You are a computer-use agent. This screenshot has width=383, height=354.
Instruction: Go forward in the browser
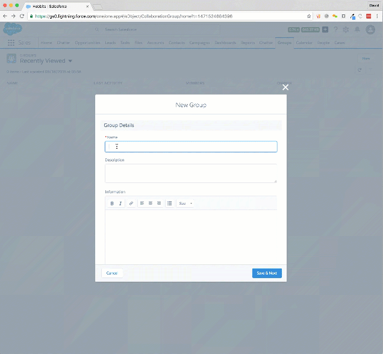[13, 16]
